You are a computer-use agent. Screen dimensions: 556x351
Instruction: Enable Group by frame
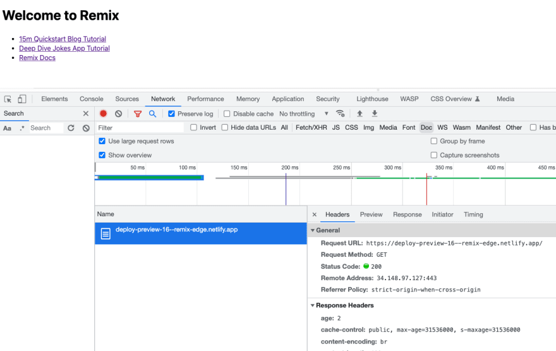tap(433, 141)
